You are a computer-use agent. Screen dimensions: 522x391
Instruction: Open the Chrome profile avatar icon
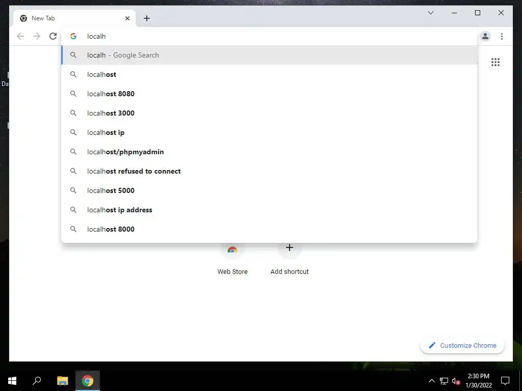pos(485,36)
